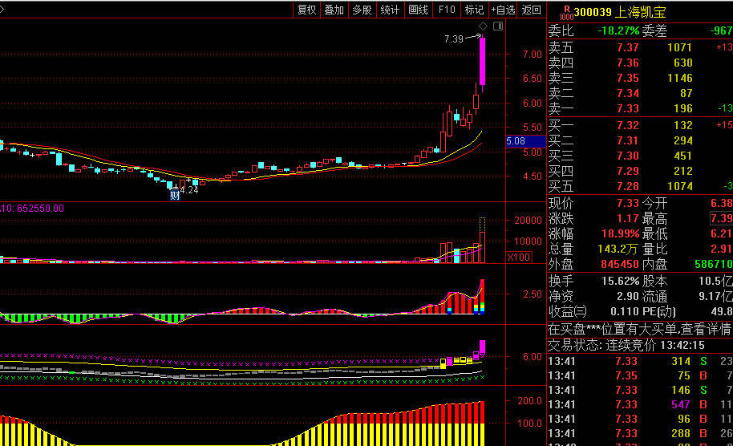Add the stock via +自选 button
The height and width of the screenshot is (446, 733).
point(503,10)
